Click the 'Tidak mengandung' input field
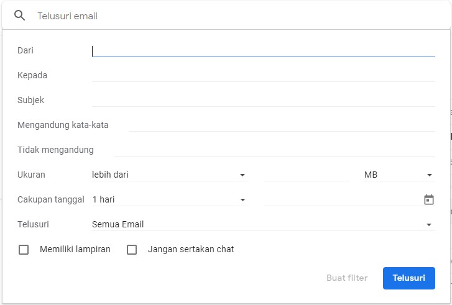 coord(274,150)
